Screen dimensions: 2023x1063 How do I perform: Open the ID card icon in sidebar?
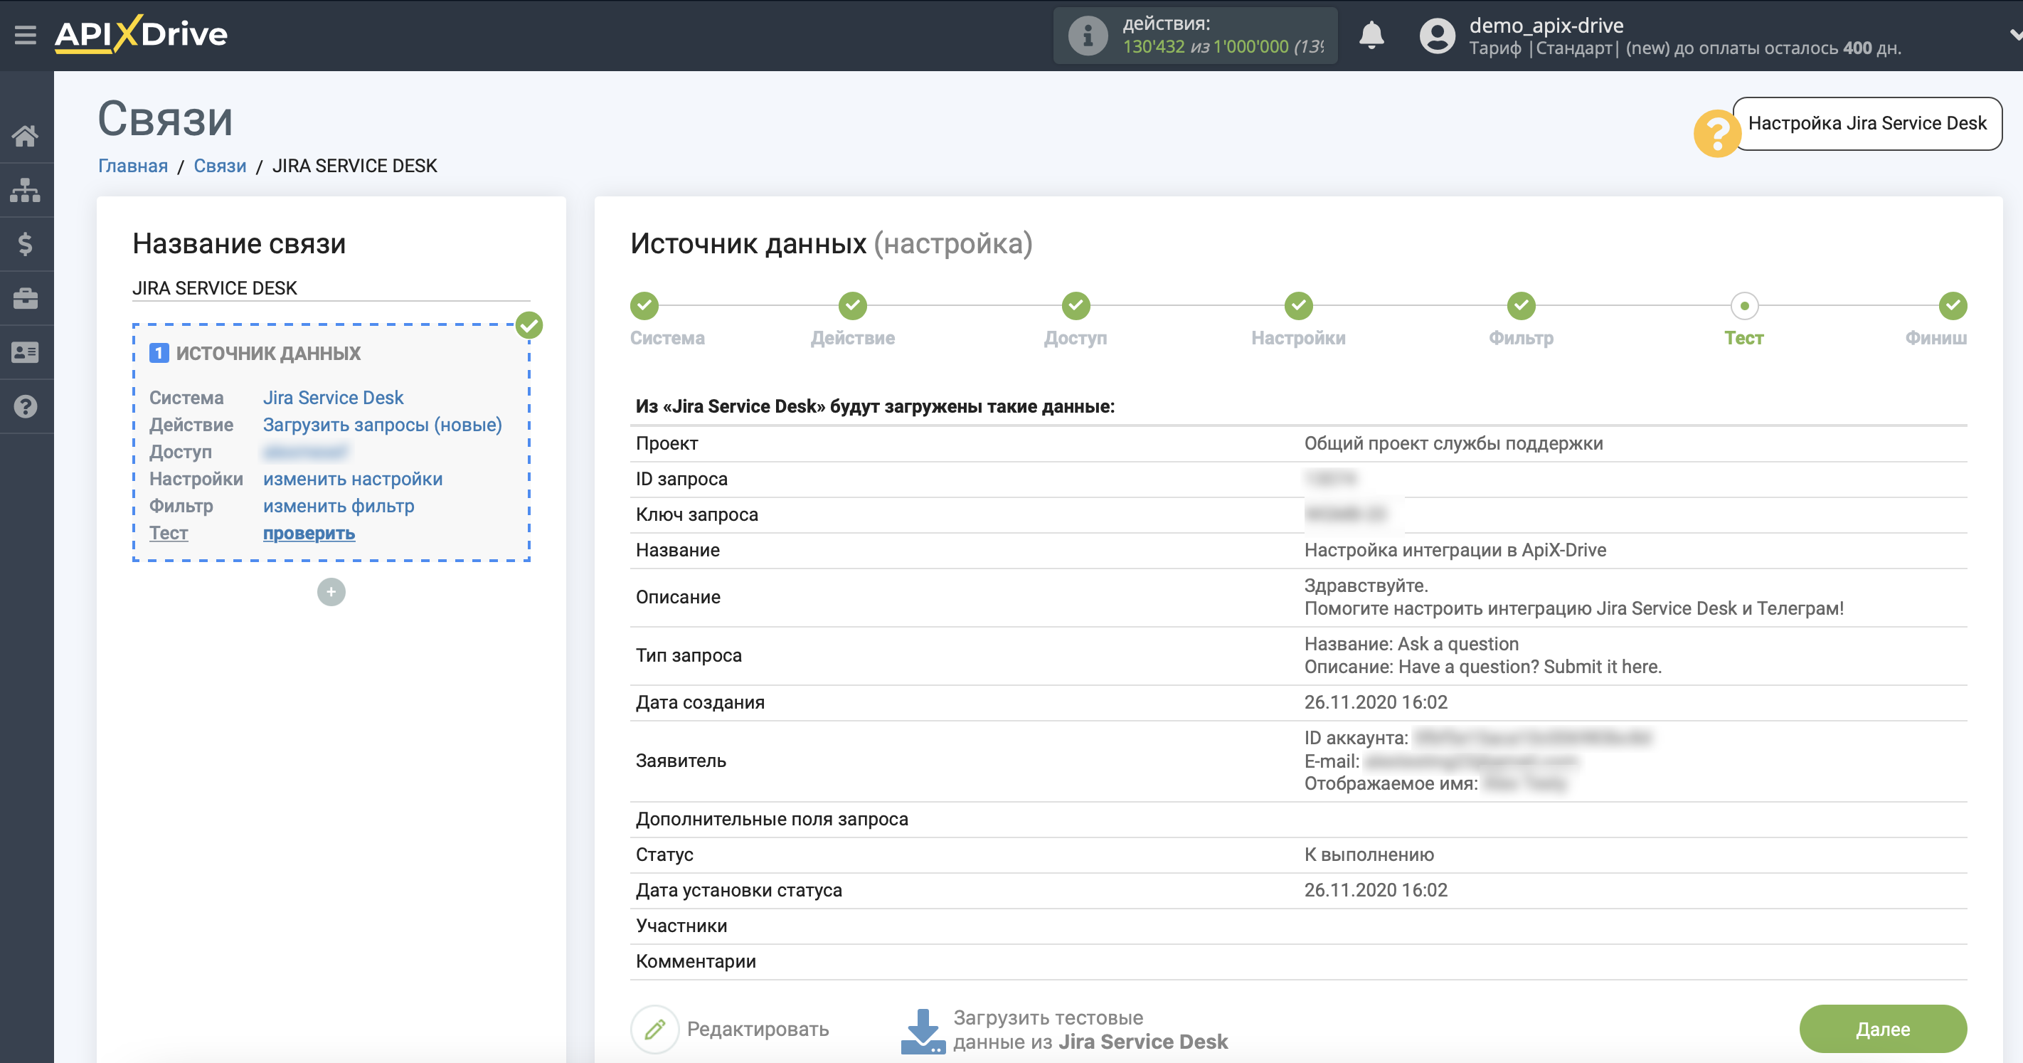[x=25, y=353]
